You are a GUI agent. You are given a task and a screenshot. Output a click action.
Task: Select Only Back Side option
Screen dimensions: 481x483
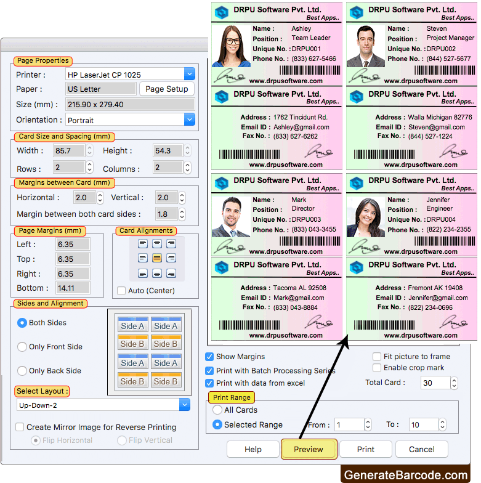pos(22,371)
